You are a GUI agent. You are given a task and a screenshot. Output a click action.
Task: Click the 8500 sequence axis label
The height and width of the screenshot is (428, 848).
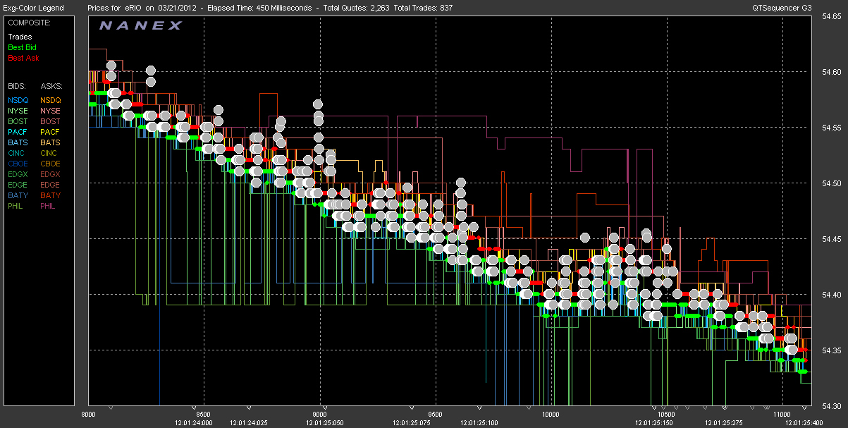click(203, 415)
